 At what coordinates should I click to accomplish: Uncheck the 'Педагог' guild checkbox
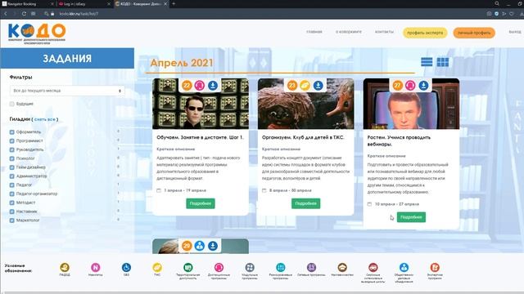click(x=12, y=185)
